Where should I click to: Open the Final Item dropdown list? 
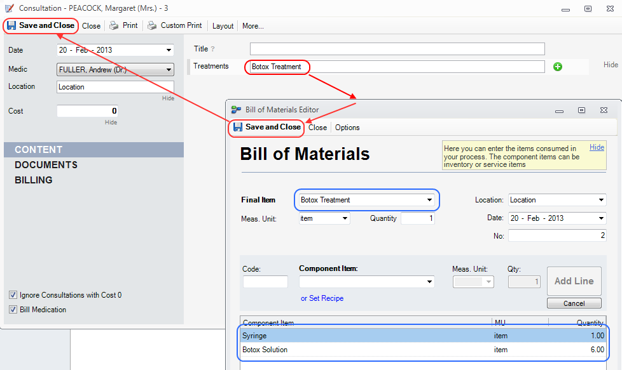[x=429, y=200]
